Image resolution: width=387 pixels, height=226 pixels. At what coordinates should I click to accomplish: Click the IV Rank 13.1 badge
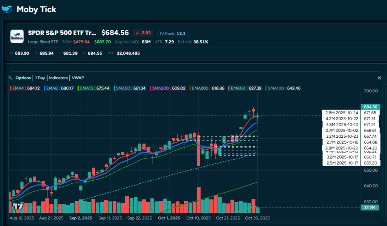pos(172,33)
